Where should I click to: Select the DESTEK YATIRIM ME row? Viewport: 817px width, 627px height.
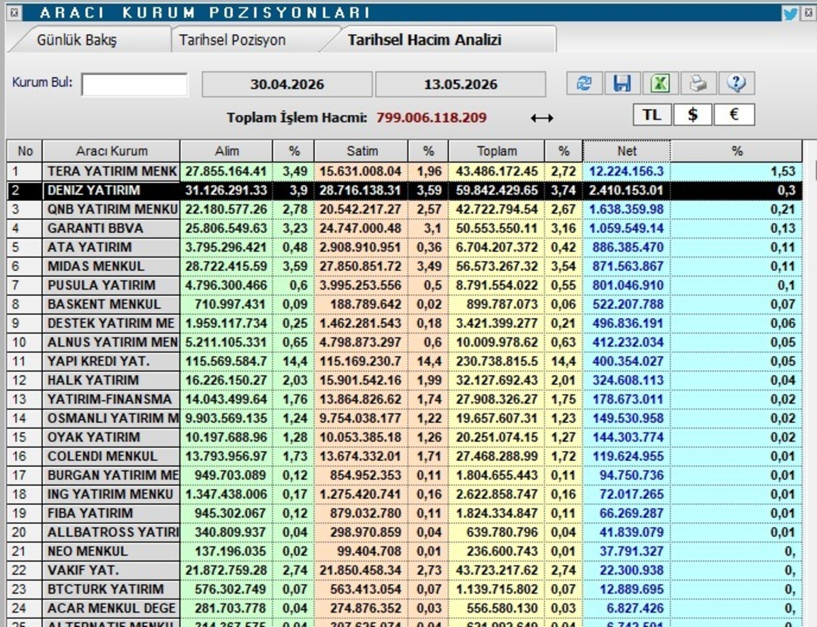[406, 323]
